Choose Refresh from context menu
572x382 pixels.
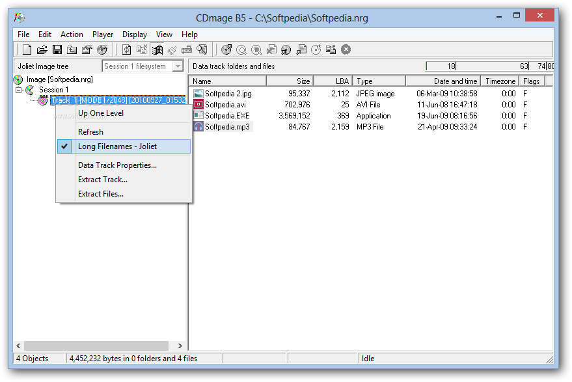tap(124, 131)
